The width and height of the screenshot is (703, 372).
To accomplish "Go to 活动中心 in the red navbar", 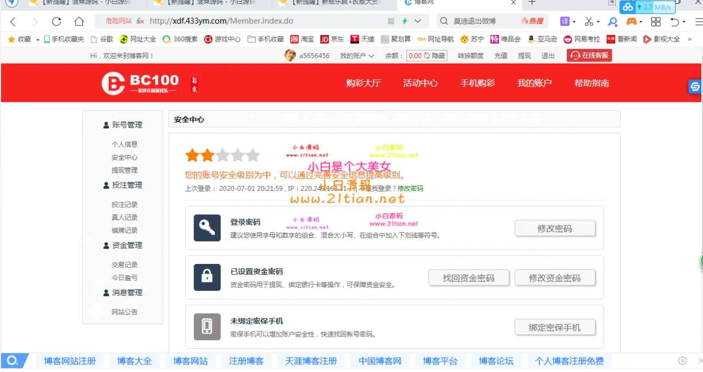I will coord(420,83).
